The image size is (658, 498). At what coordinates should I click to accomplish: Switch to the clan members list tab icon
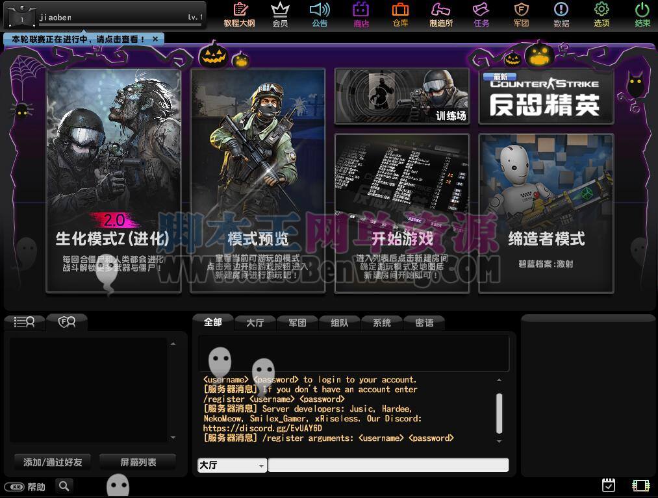[66, 322]
